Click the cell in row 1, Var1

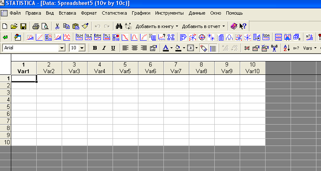point(24,79)
